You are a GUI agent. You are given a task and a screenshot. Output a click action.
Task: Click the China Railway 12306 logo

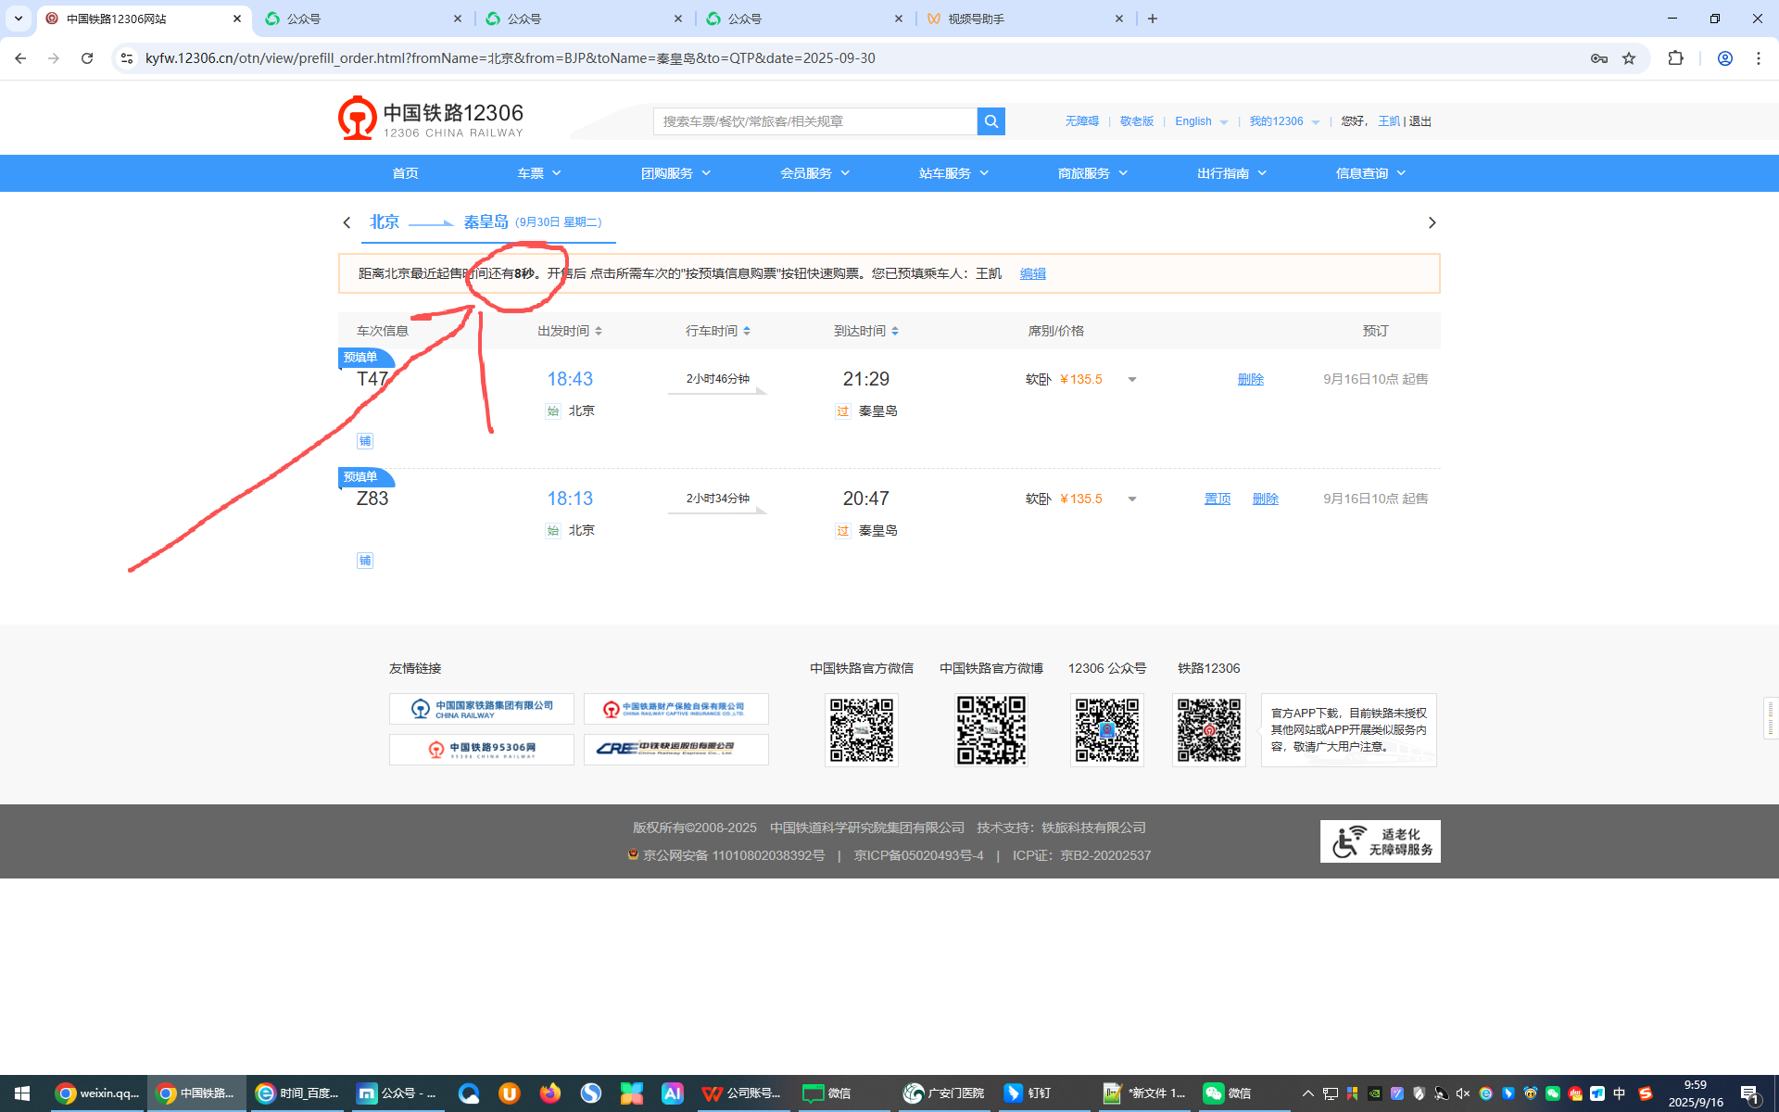tap(431, 119)
